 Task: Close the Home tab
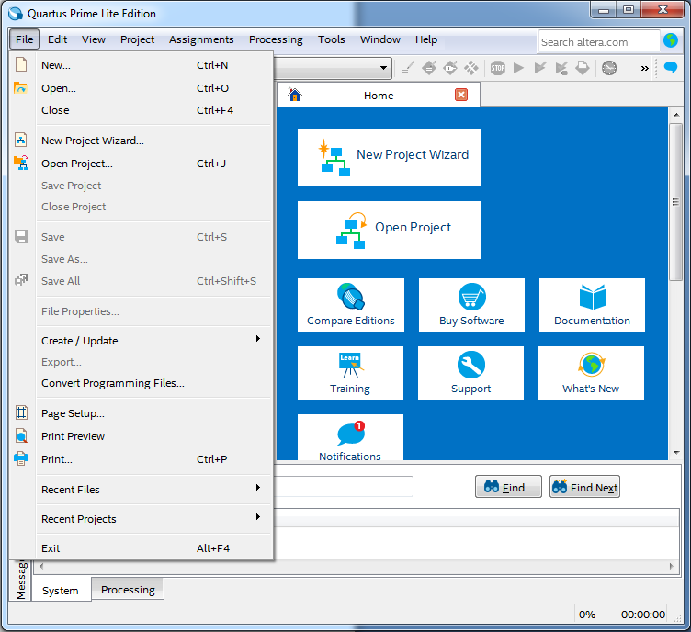pyautogui.click(x=461, y=95)
